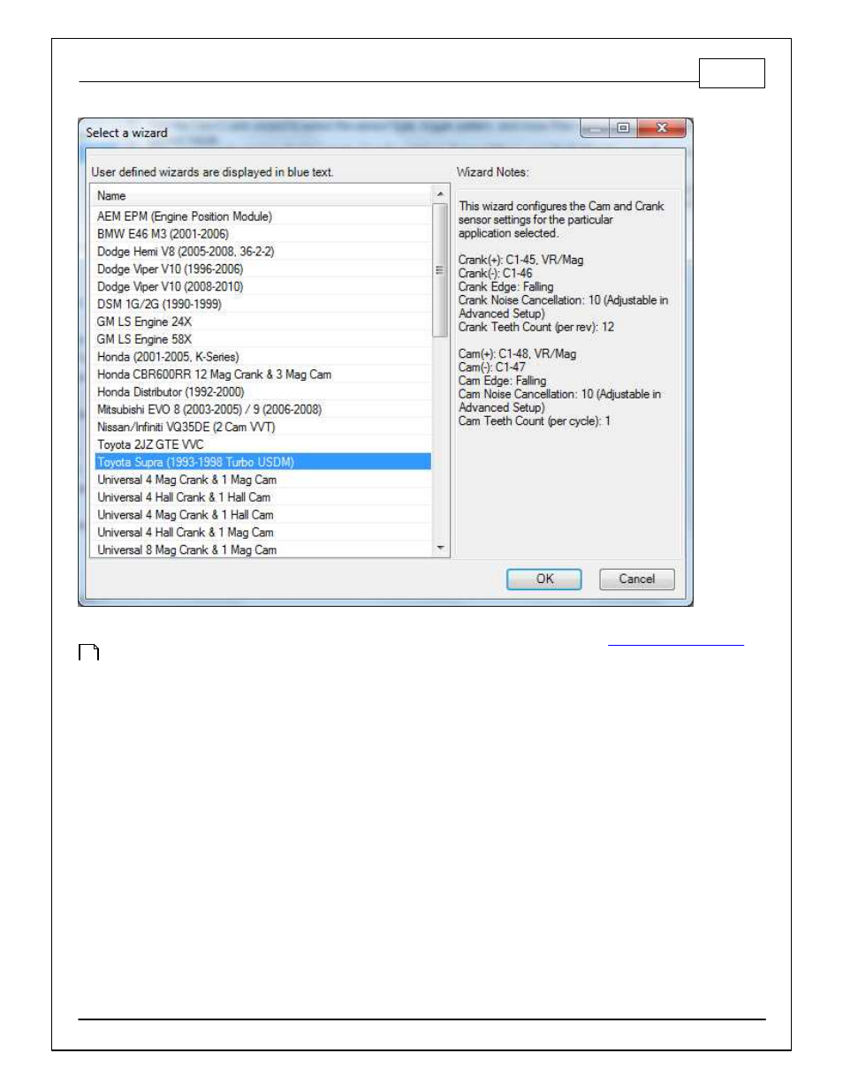Click the list scrollbar up arrow
The width and height of the screenshot is (843, 1091).
tap(440, 194)
